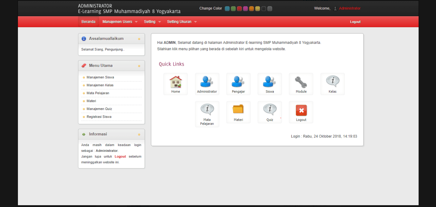Click the red Logout quick link icon
The width and height of the screenshot is (436, 207).
click(301, 112)
